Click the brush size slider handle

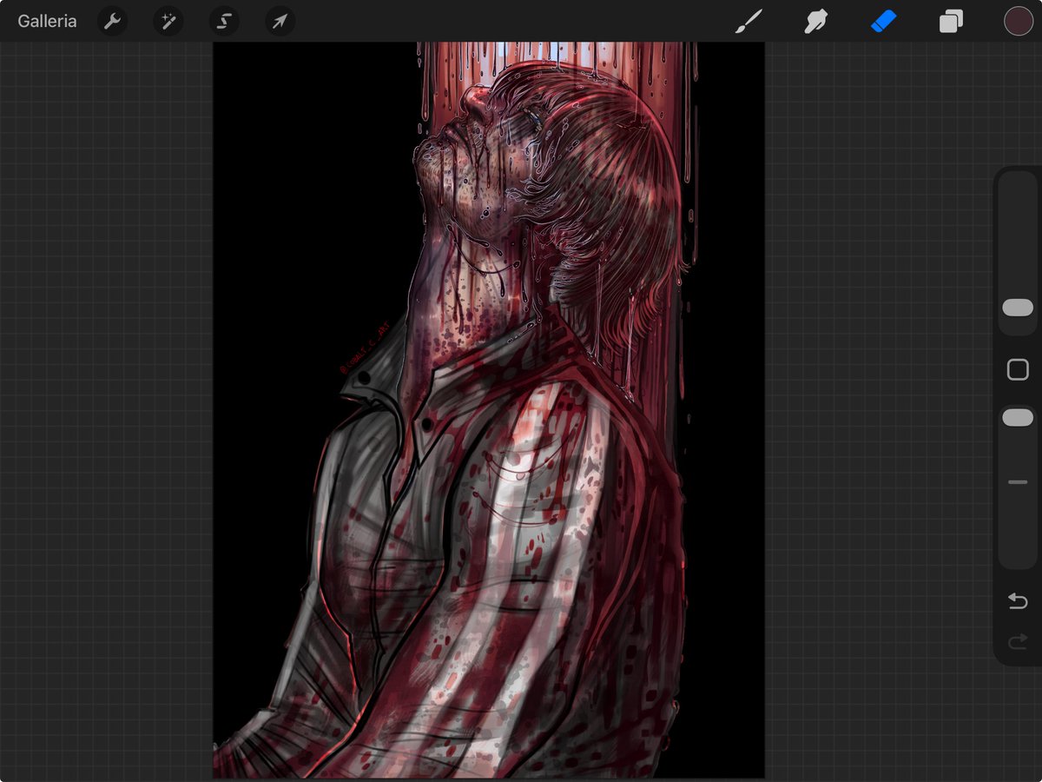point(1018,308)
